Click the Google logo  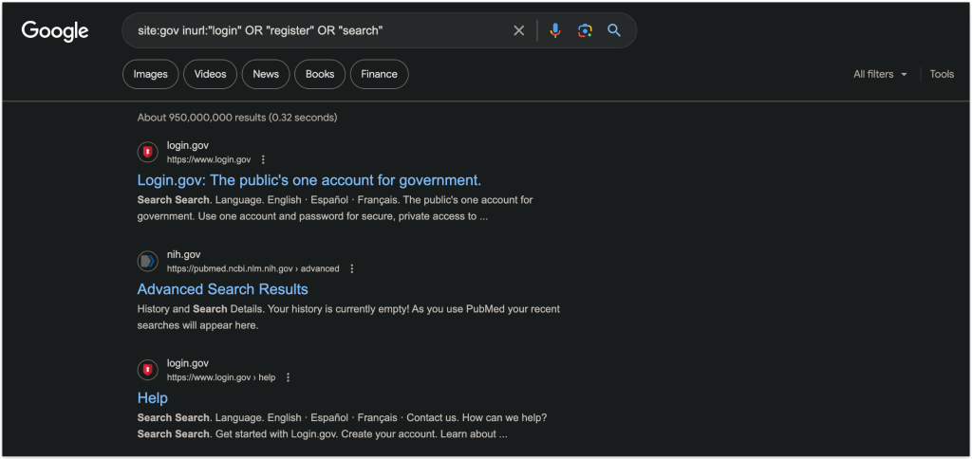55,30
